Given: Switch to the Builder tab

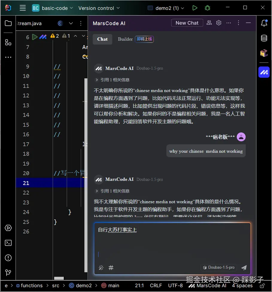Looking at the screenshot, I should point(125,39).
